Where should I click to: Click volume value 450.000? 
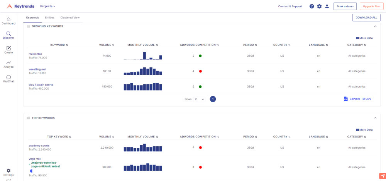(x=107, y=87)
